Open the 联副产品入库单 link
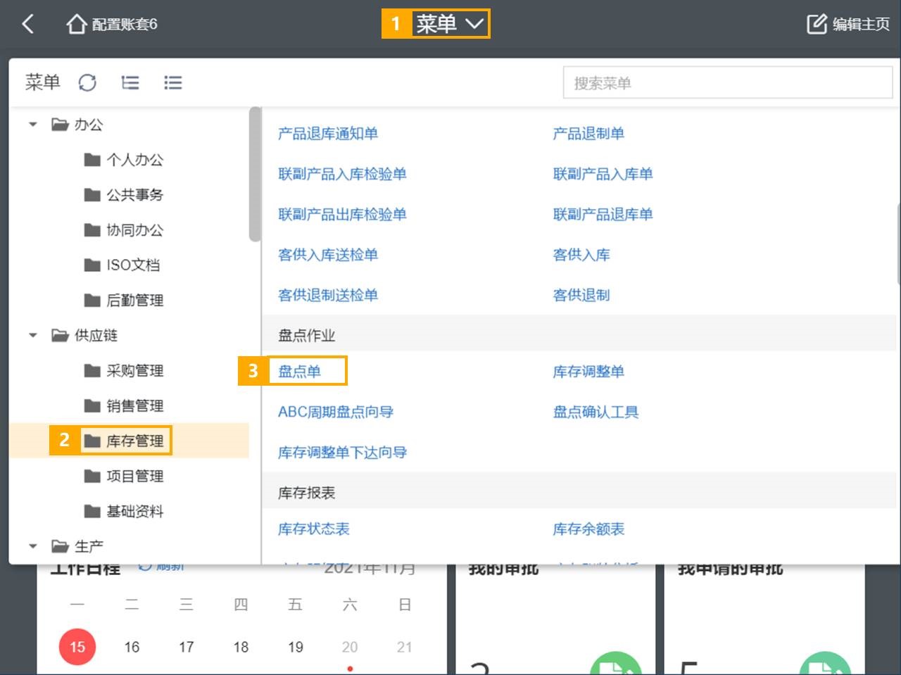Screen dimensions: 901x675 603,174
